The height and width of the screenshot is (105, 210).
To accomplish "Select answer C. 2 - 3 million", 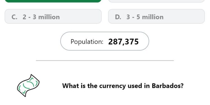I will 53,16.
